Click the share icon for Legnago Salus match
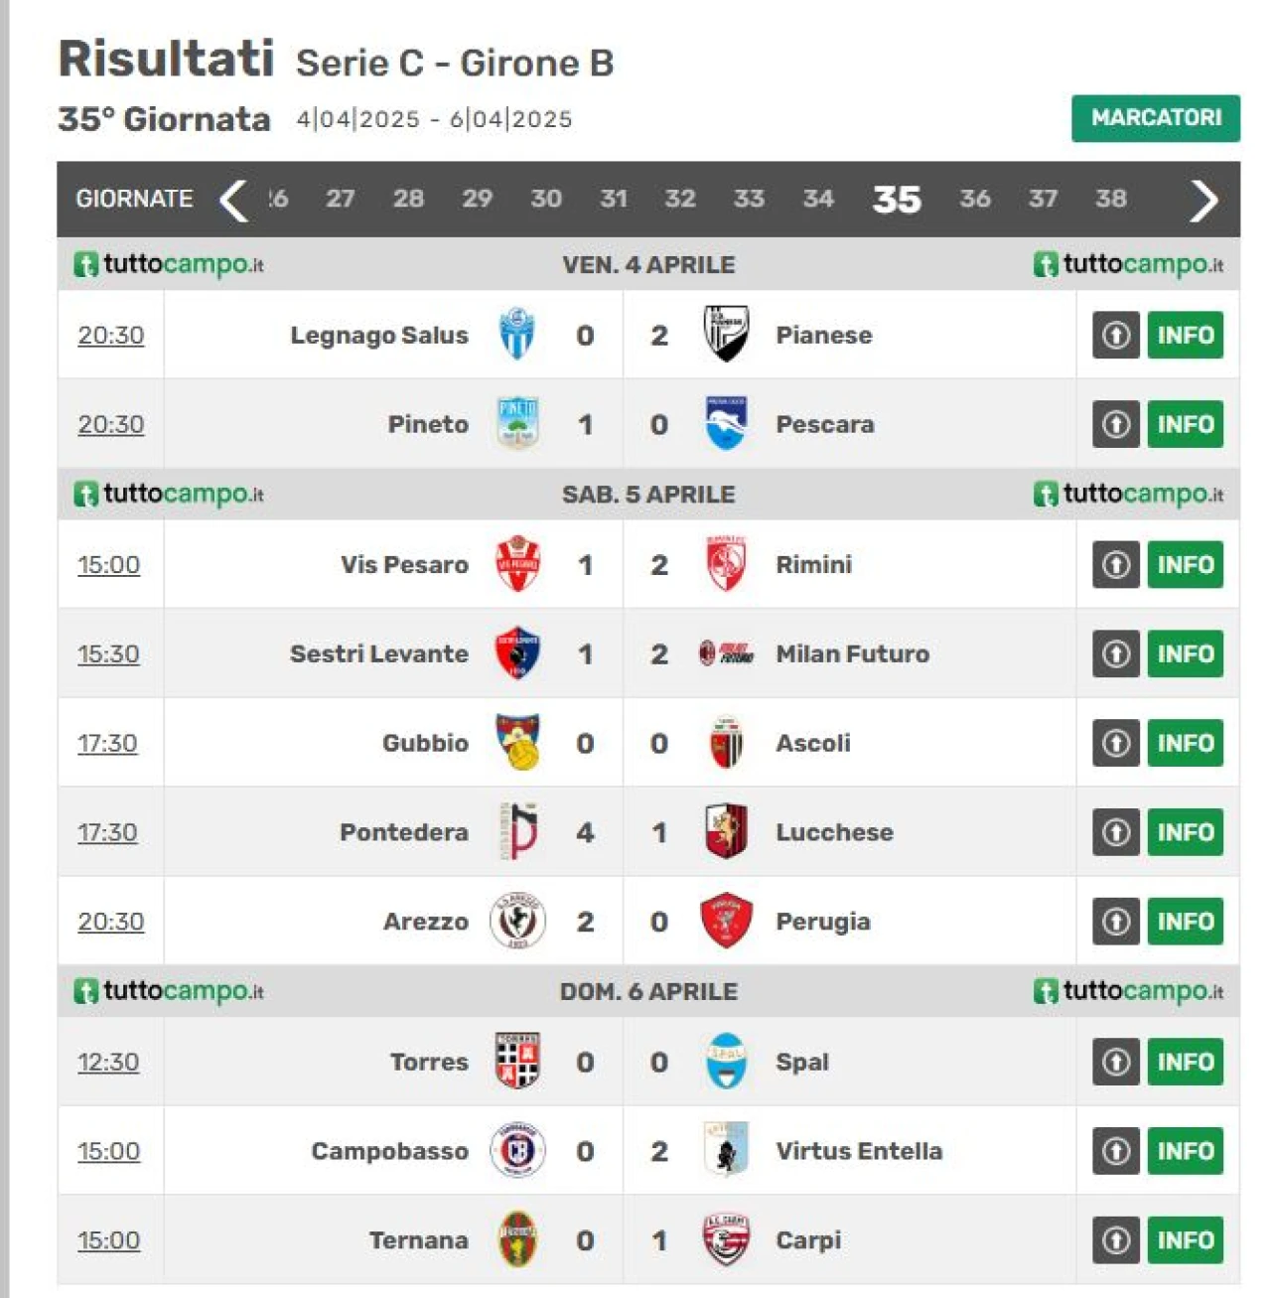The image size is (1271, 1298). tap(1116, 335)
